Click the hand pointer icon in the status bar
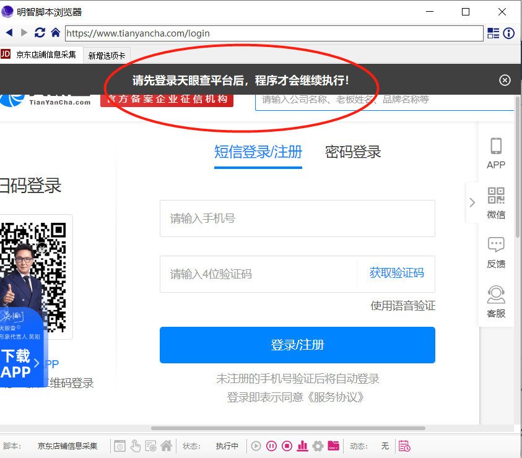Screen dimensions: 522x458 135,446
